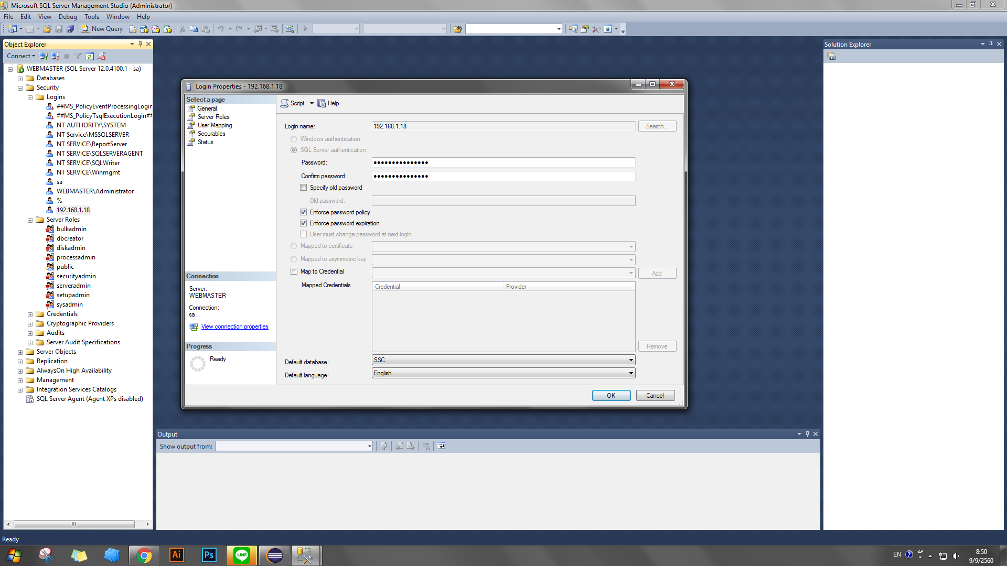This screenshot has height=566, width=1007.
Task: Select Mapped to certificate radio button
Action: point(294,246)
